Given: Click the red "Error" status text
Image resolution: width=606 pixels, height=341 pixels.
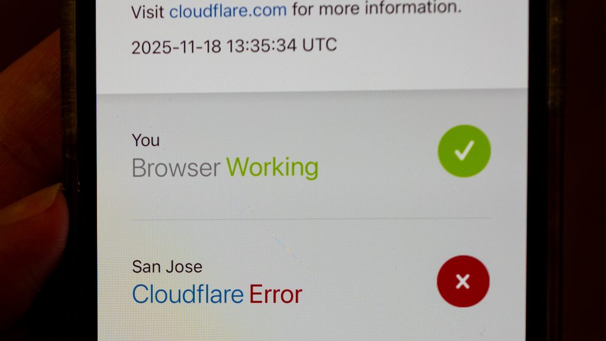Looking at the screenshot, I should (276, 294).
